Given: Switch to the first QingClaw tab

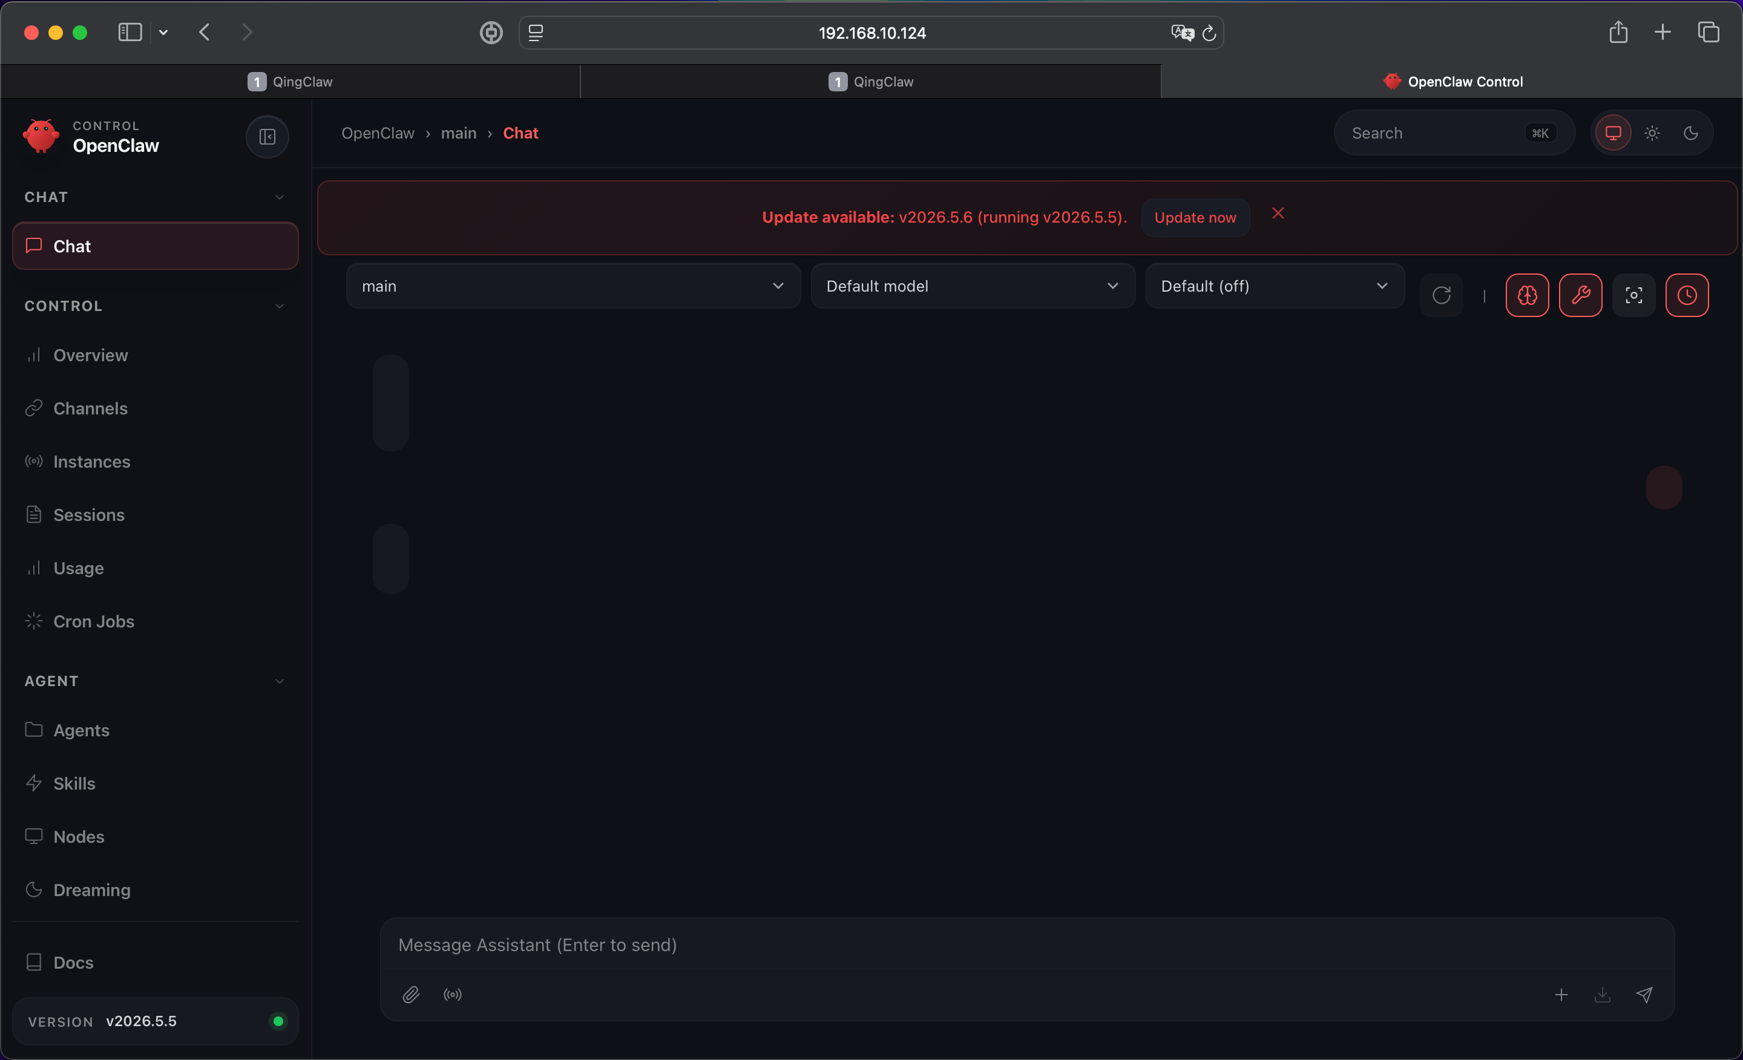Looking at the screenshot, I should [290, 81].
